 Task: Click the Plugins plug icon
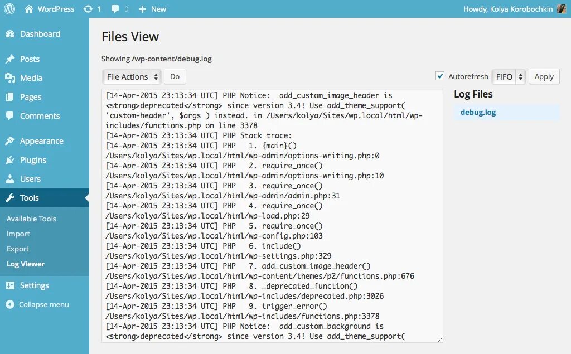[x=10, y=160]
